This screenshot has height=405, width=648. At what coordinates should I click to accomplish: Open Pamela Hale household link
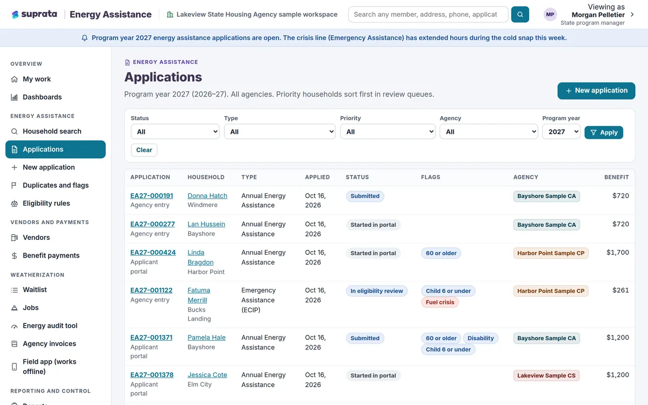tap(207, 337)
